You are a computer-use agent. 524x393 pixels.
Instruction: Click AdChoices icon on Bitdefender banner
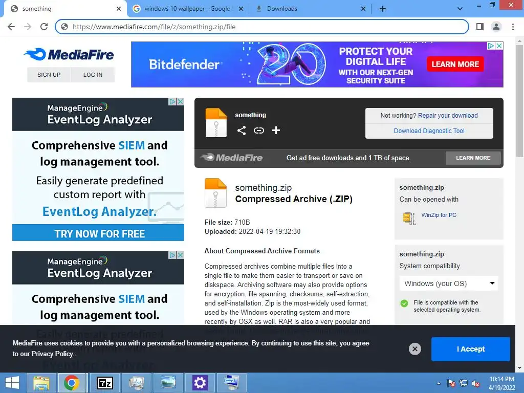pos(491,46)
